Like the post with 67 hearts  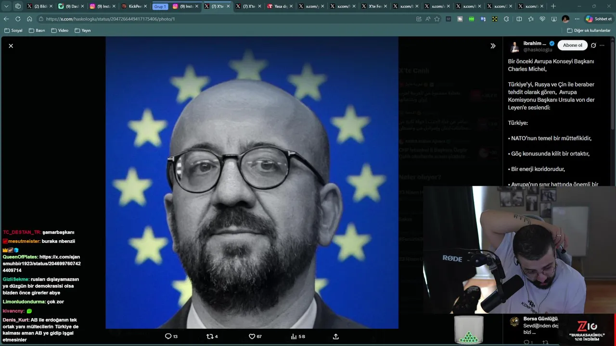point(255,336)
